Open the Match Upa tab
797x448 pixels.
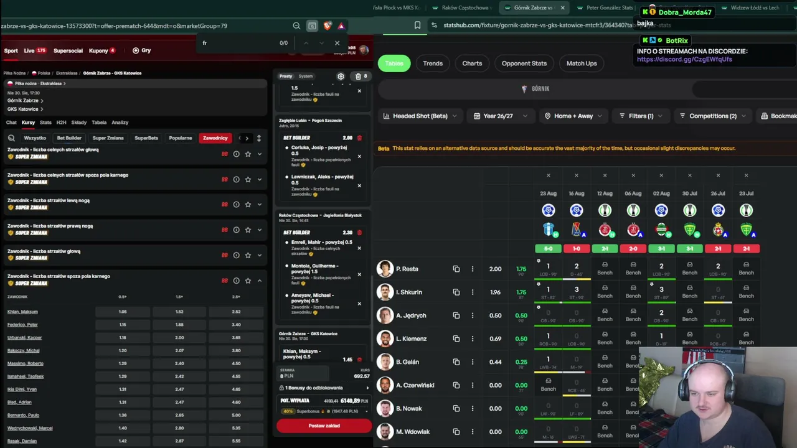(582, 63)
